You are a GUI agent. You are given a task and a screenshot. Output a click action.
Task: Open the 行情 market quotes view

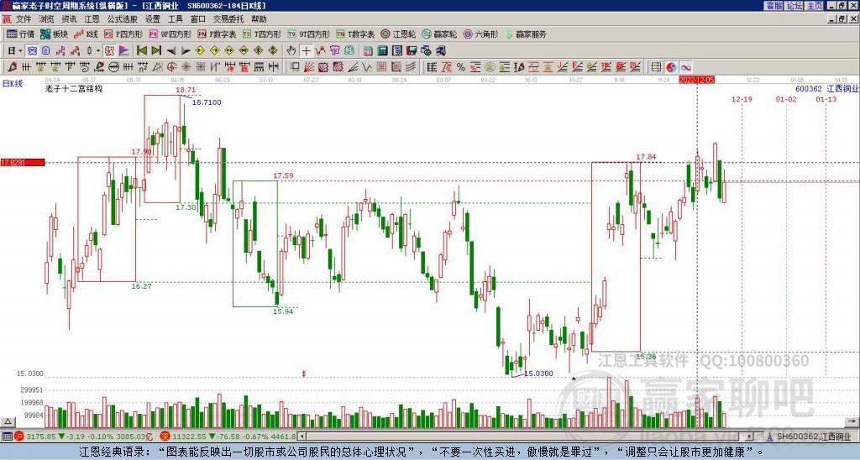tap(20, 34)
